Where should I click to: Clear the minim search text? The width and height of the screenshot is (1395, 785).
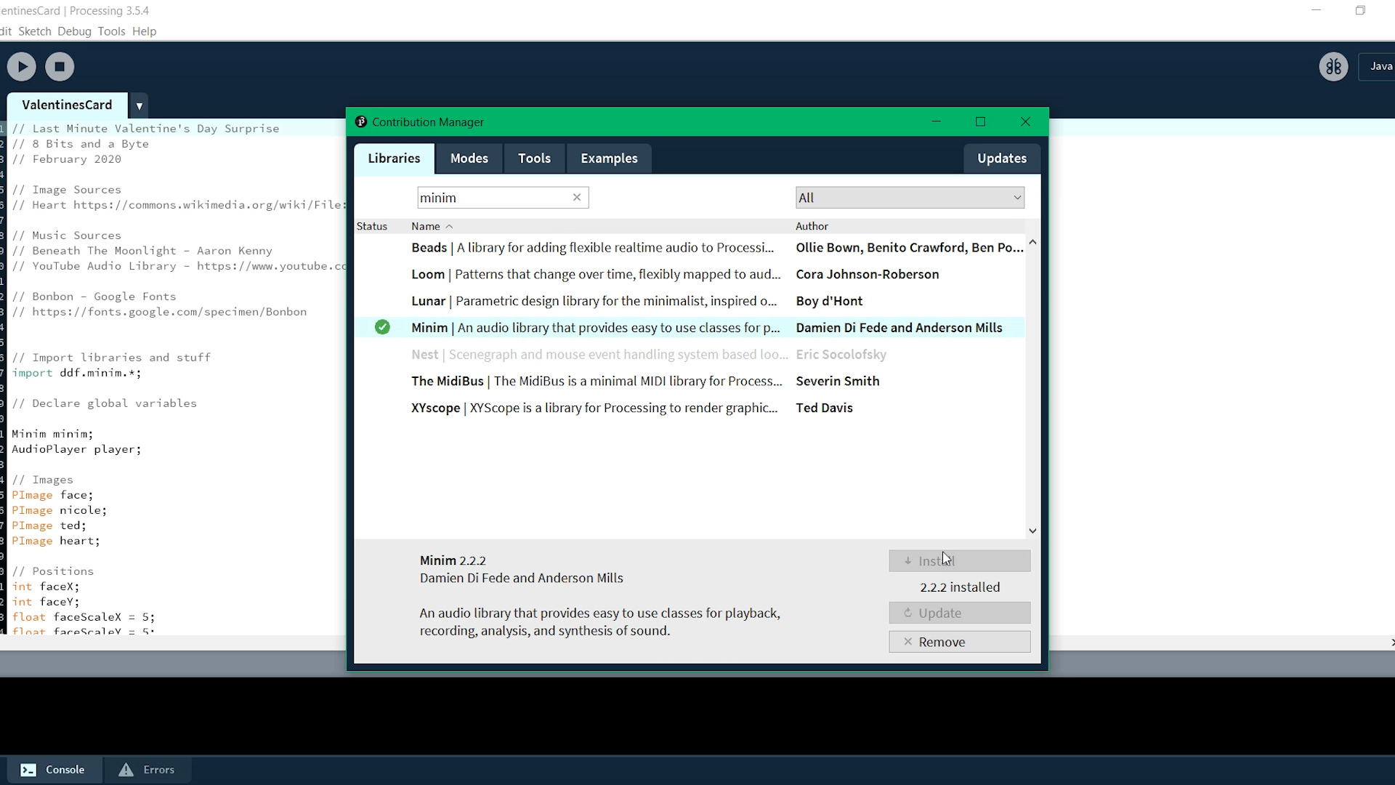point(577,197)
